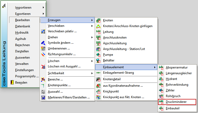Click the Behälter tank icon
This screenshot has height=113, width=198.
(x=99, y=60)
